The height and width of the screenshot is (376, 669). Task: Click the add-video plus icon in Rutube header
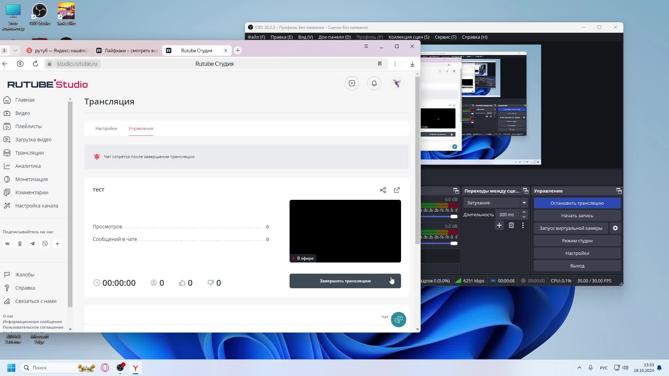[352, 83]
